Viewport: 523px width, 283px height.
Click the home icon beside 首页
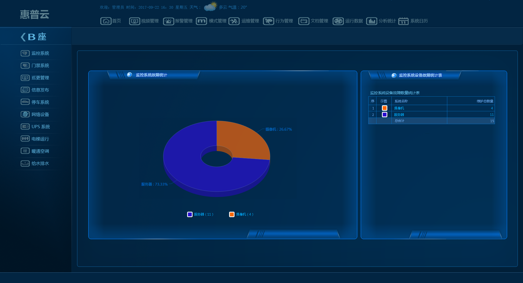pos(106,21)
